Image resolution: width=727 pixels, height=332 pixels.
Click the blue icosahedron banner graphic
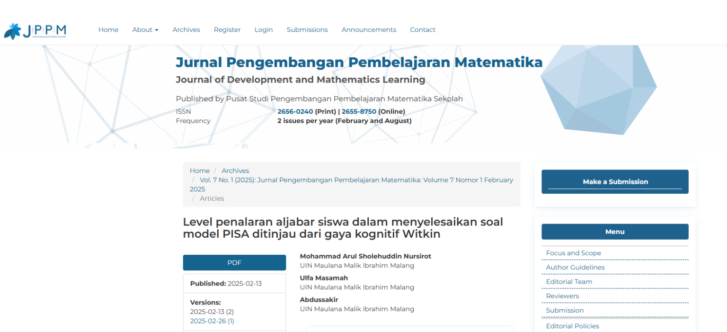pos(598,89)
